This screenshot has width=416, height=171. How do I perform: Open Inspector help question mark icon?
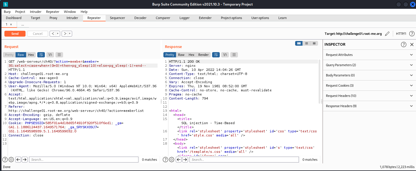click(404, 45)
